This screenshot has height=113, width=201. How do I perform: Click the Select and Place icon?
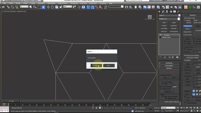point(61,7)
